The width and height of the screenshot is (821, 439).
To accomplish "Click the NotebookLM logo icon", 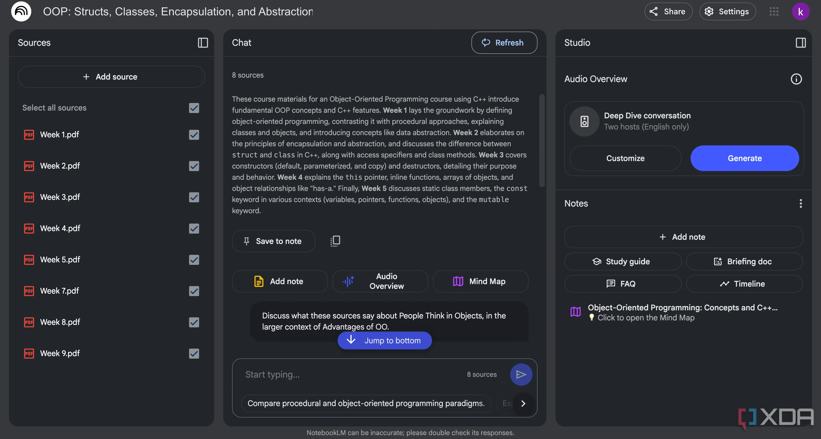I will coord(21,11).
